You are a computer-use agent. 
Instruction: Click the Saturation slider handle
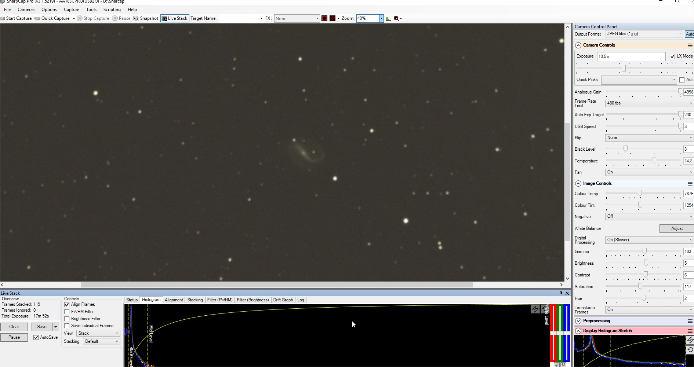(640, 287)
